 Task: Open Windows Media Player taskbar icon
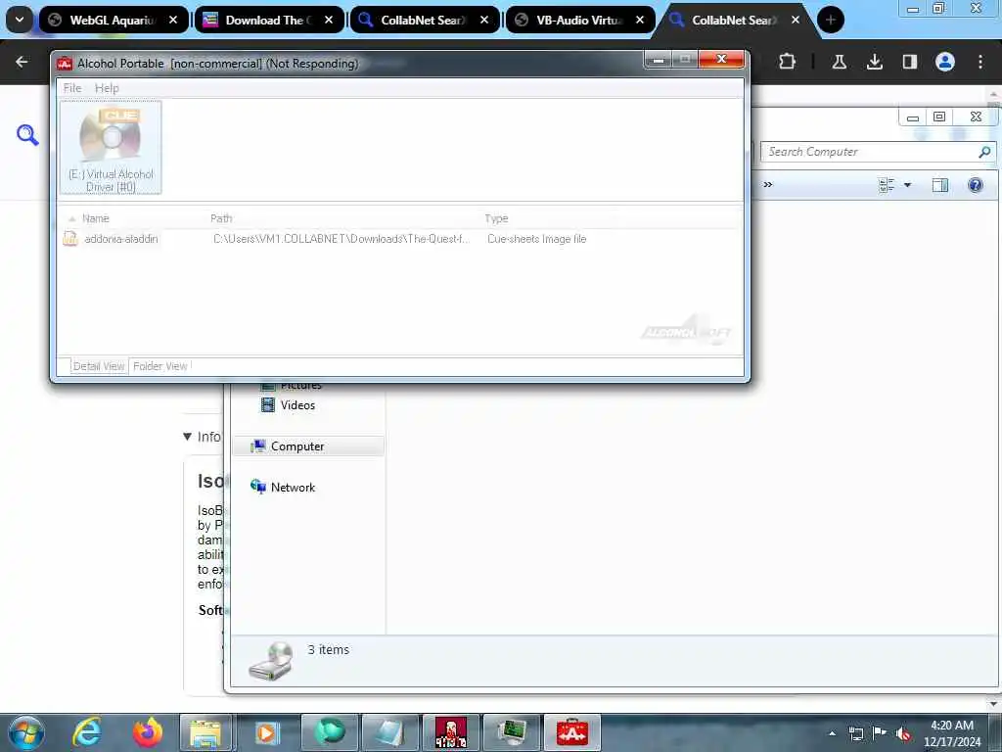coord(267,732)
